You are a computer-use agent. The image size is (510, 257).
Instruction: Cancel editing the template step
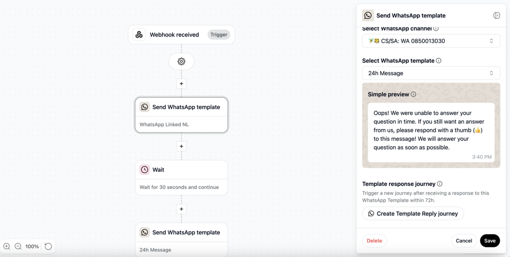pos(464,241)
